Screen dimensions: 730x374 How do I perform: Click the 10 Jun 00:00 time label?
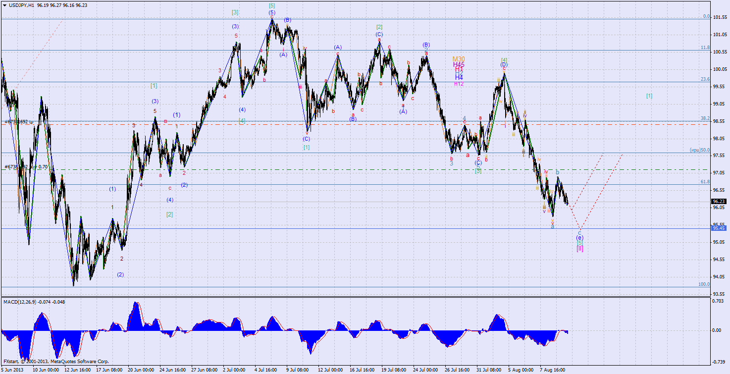point(46,370)
